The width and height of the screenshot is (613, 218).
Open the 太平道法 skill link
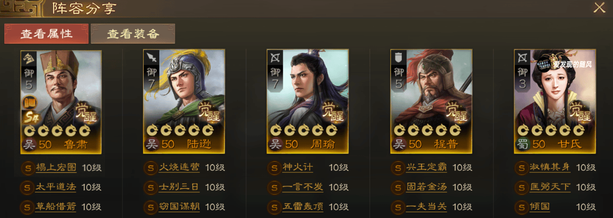56,187
